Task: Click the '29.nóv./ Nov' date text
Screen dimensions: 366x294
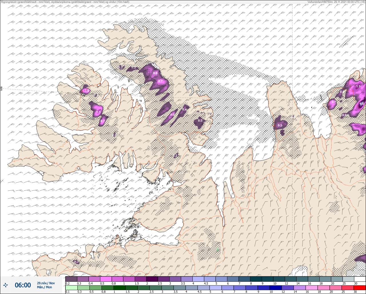Action: [x=46, y=283]
